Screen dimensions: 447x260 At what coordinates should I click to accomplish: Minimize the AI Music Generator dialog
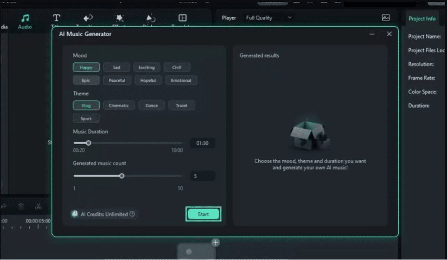pos(372,34)
